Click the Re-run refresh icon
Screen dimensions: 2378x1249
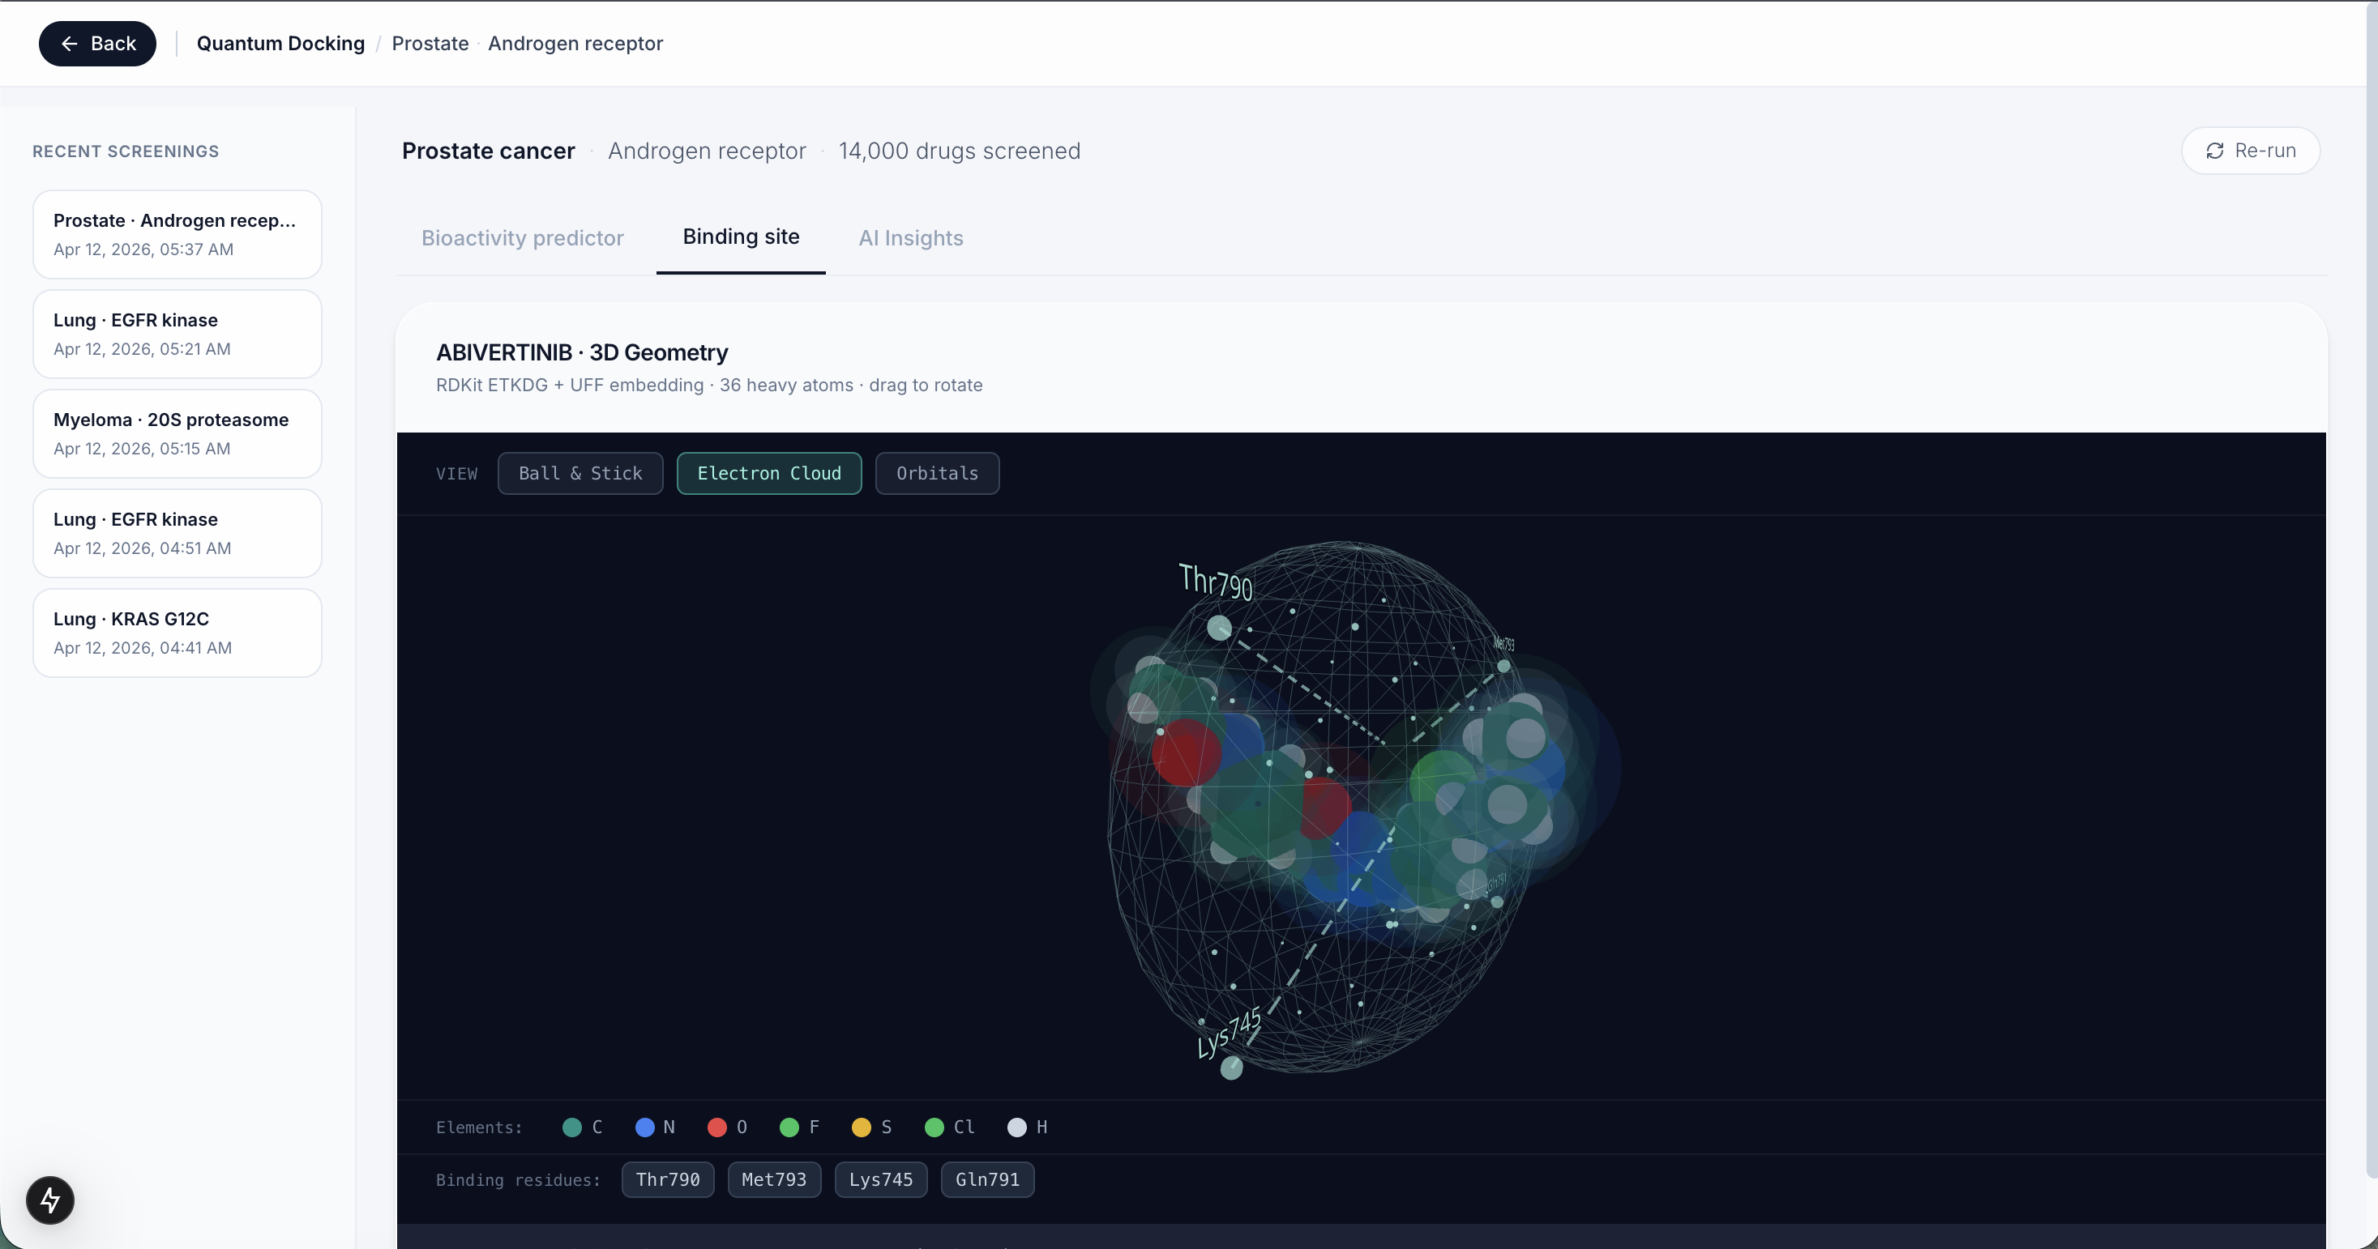click(2214, 151)
